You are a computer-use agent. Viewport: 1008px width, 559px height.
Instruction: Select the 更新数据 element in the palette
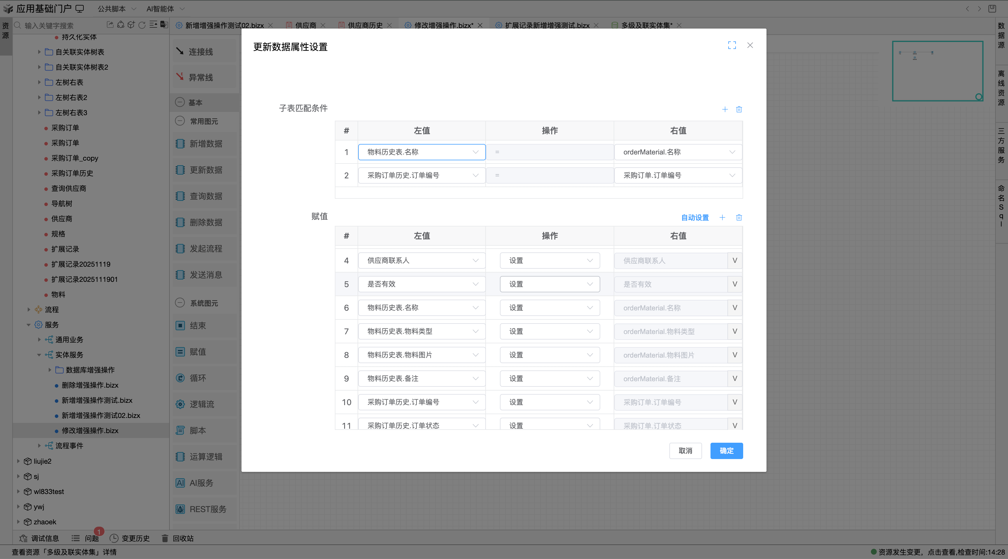click(205, 170)
